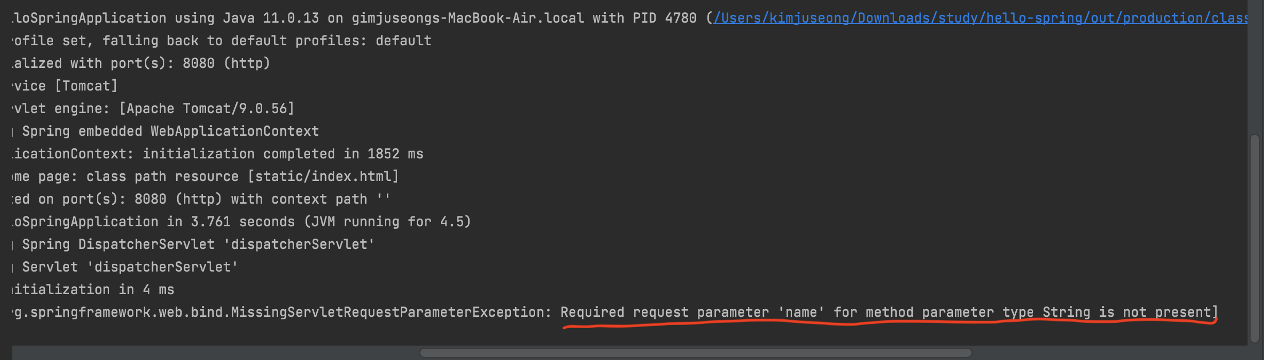Click the "[Tomcat]" service text
The height and width of the screenshot is (360, 1264).
87,86
